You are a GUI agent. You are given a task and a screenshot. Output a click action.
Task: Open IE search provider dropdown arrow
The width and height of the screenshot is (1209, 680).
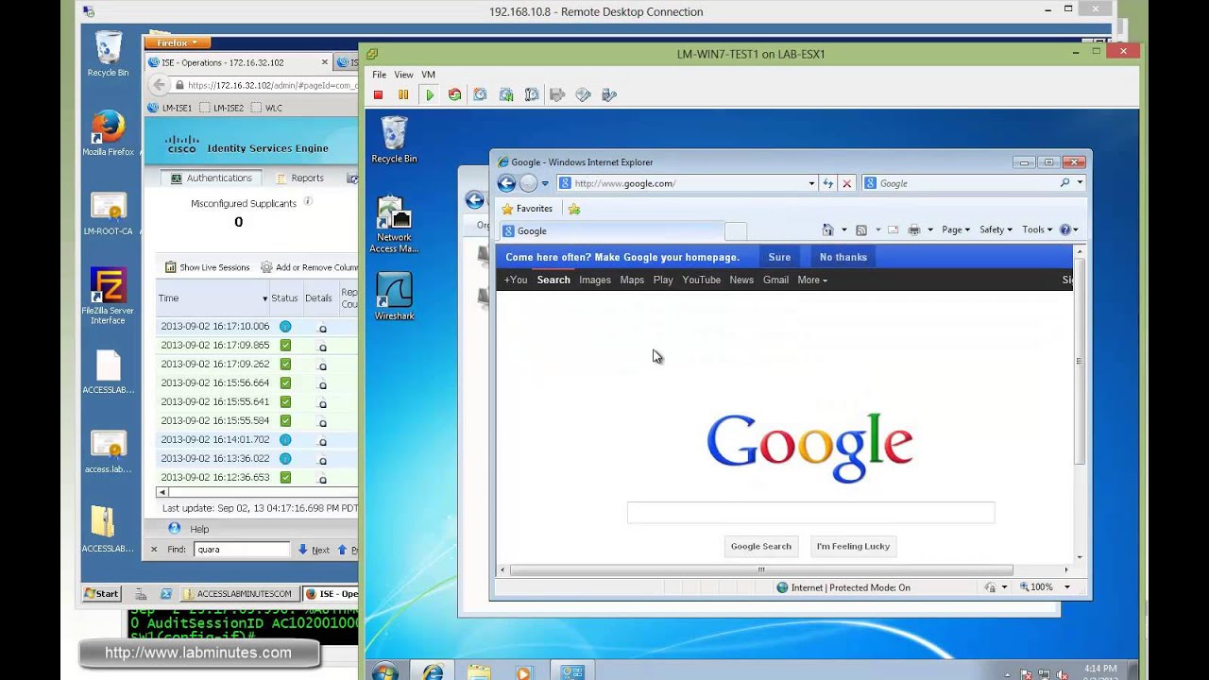tap(1080, 183)
